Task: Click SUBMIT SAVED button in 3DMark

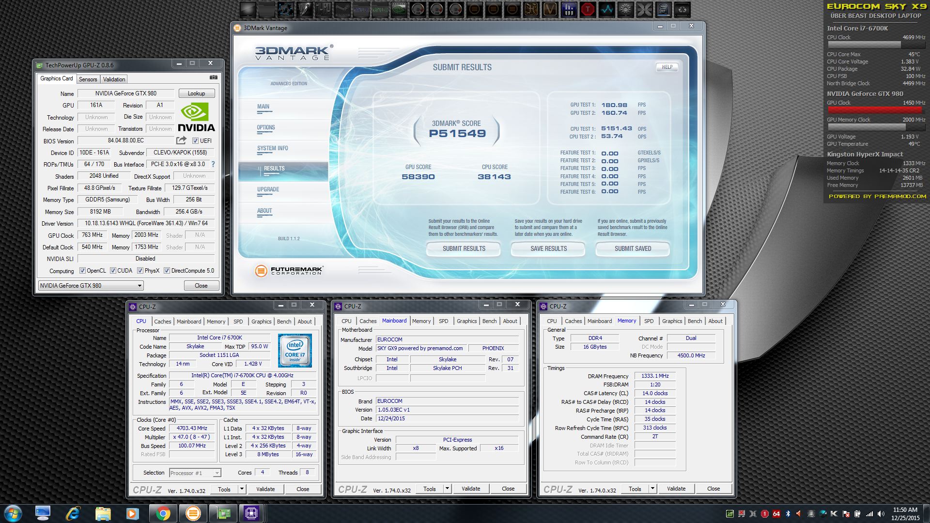Action: 633,248
